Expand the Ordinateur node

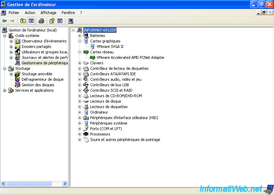click(x=79, y=112)
